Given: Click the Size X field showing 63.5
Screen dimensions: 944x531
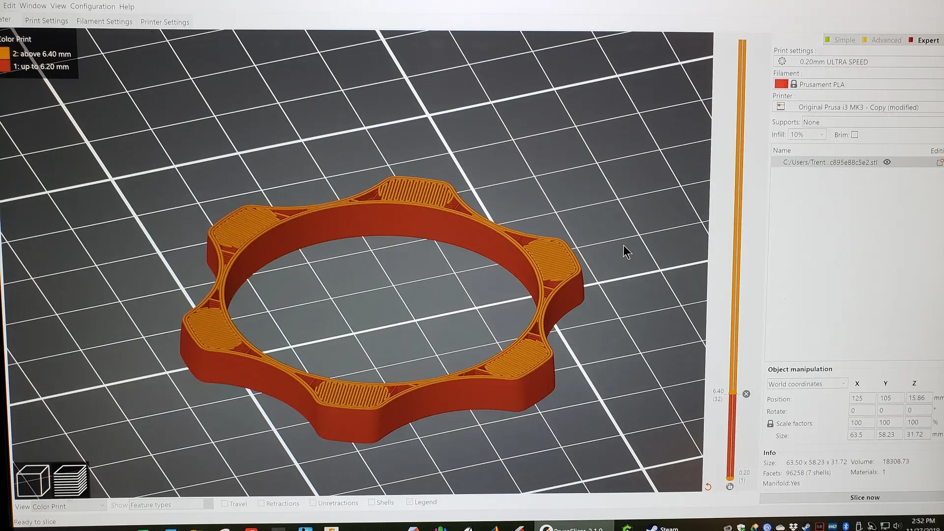Looking at the screenshot, I should click(861, 435).
